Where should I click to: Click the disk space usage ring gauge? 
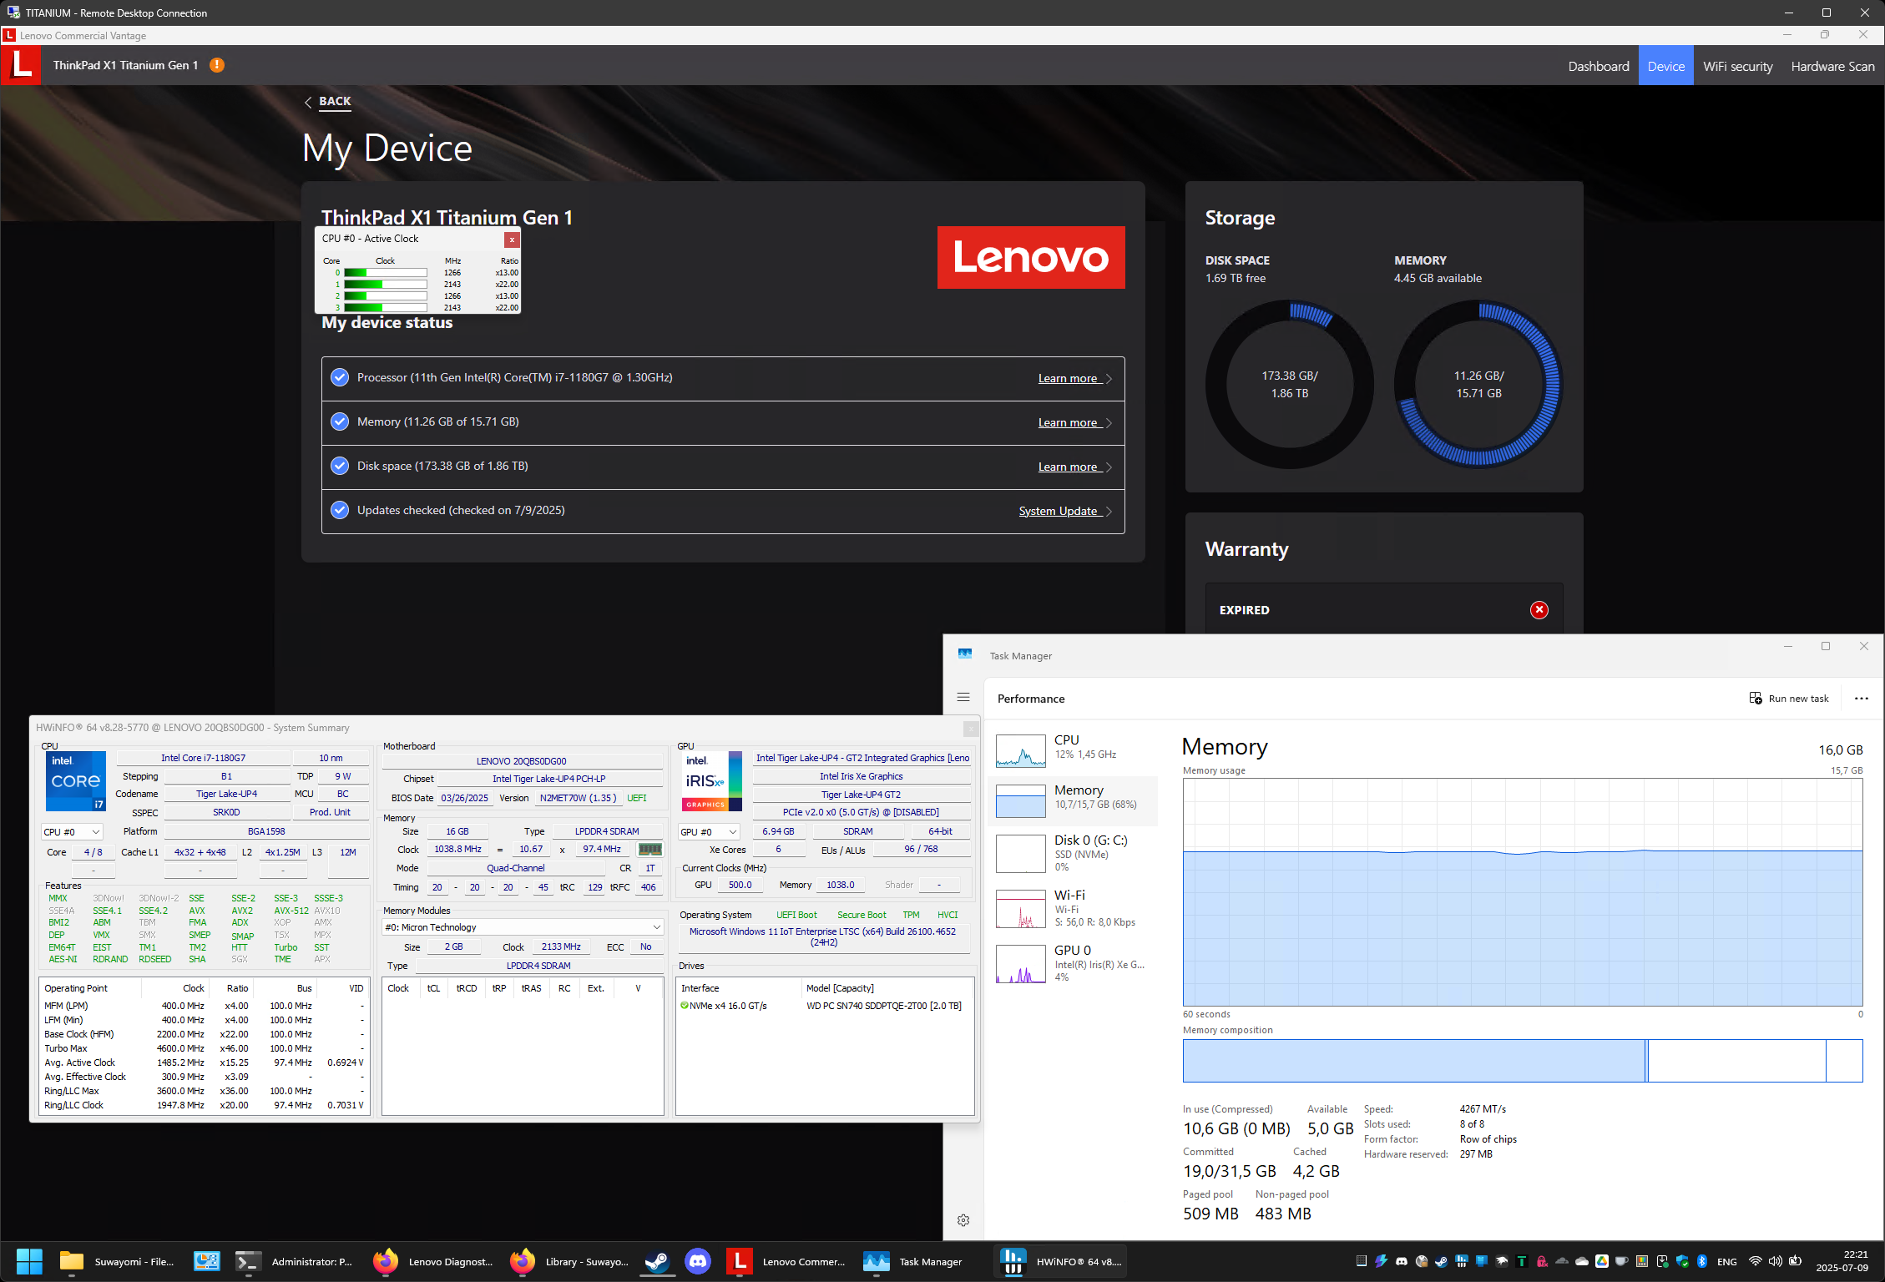1289,385
